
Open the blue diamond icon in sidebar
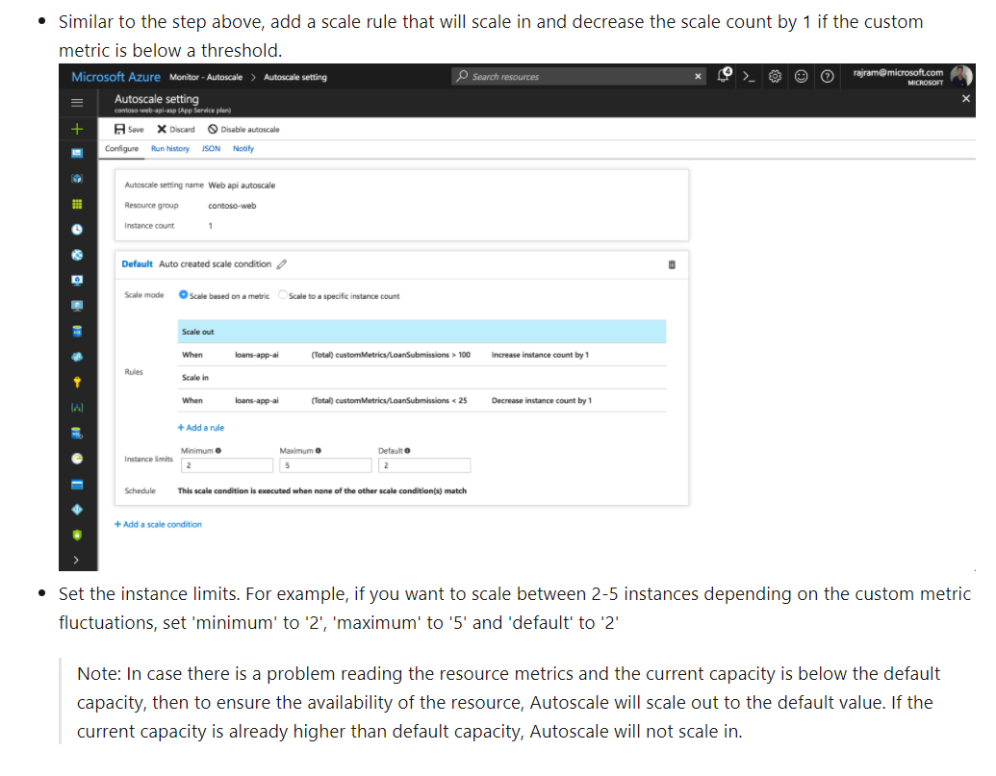click(77, 510)
